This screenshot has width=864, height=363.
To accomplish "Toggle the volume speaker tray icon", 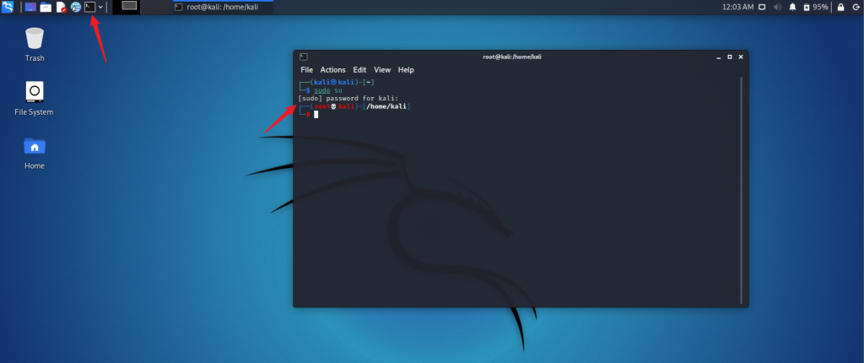I will pyautogui.click(x=777, y=7).
